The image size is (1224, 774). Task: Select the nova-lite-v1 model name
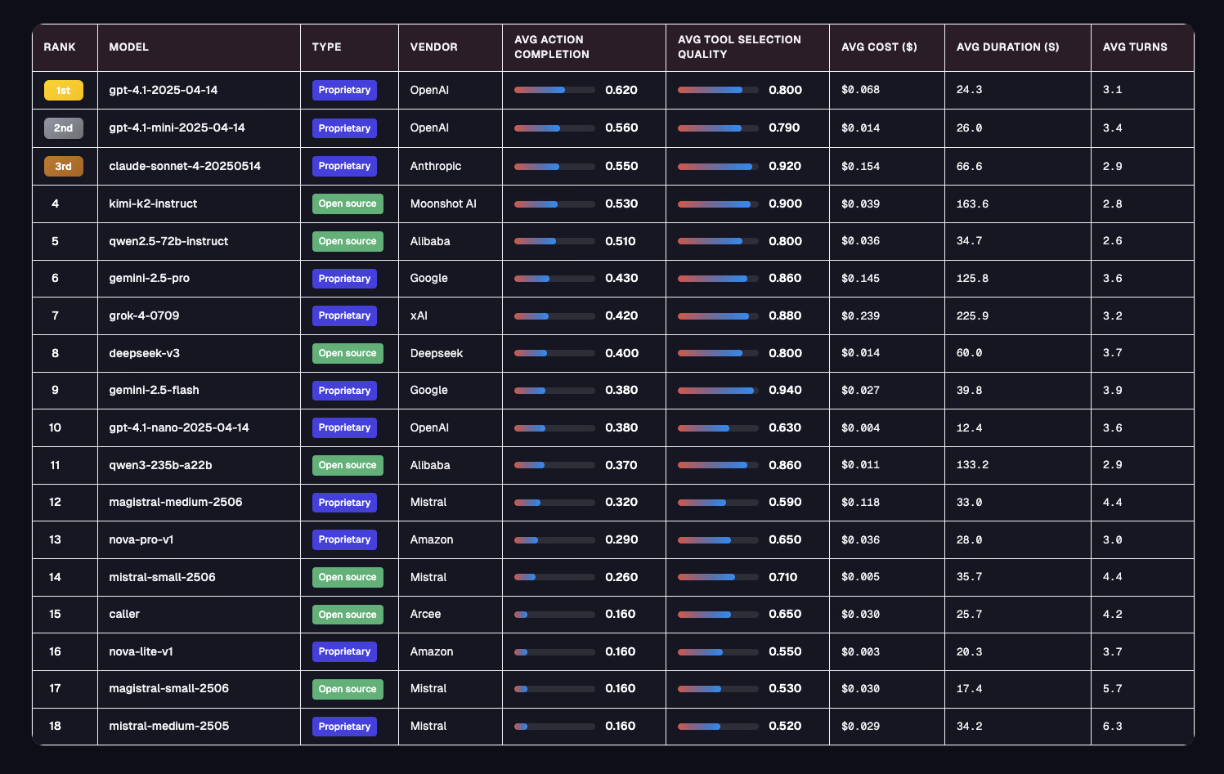pos(141,651)
